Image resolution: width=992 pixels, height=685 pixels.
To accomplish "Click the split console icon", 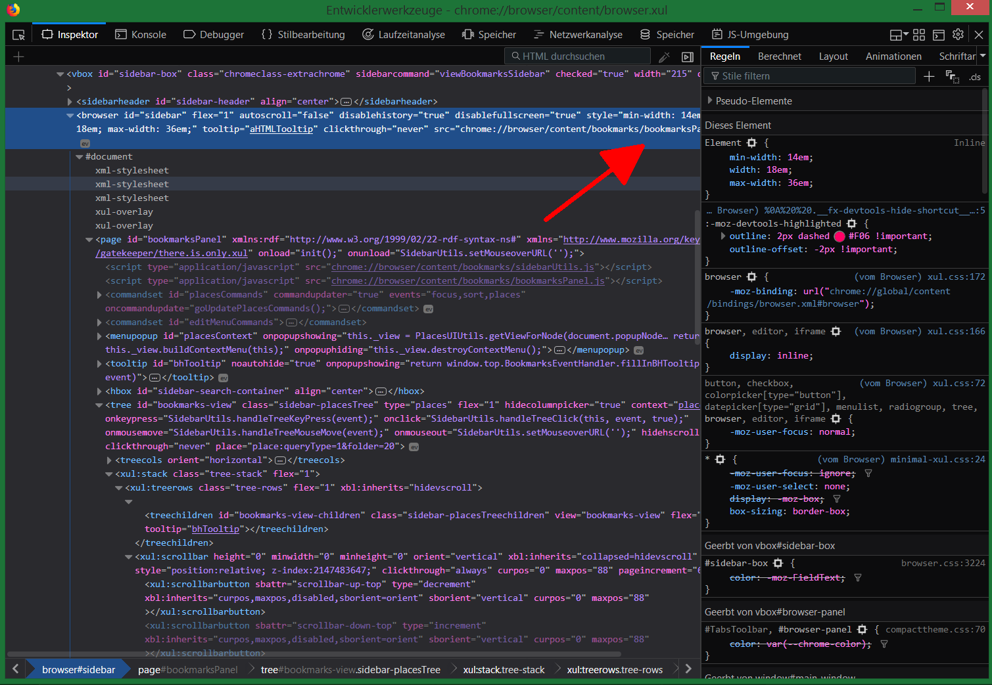I will tap(939, 35).
